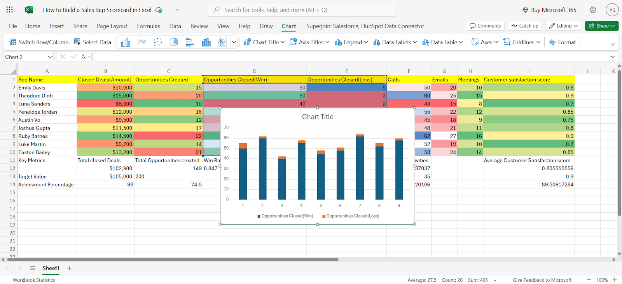
Task: Click the zoom in plus control
Action: (x=615, y=280)
